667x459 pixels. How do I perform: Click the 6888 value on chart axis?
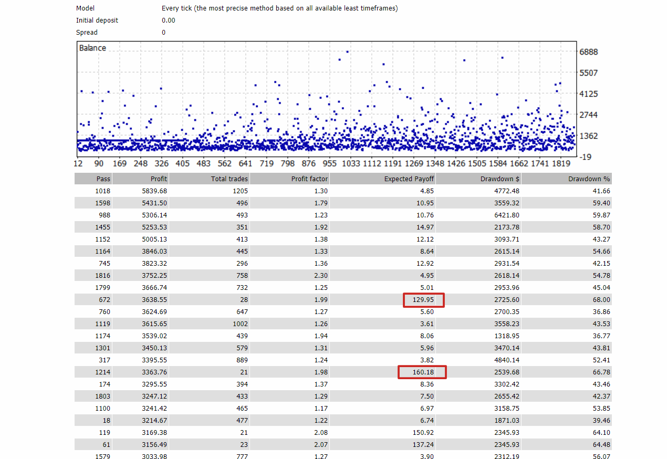(589, 52)
